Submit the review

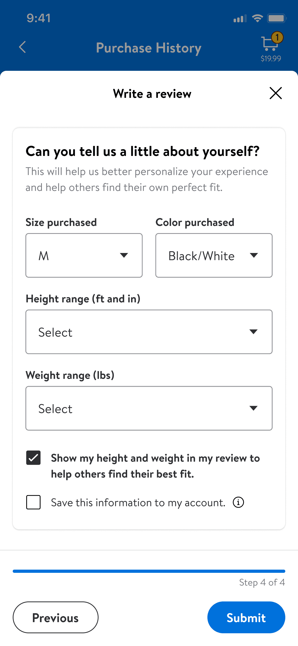click(x=246, y=617)
